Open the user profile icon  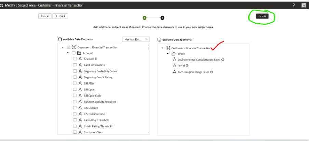click(304, 5)
